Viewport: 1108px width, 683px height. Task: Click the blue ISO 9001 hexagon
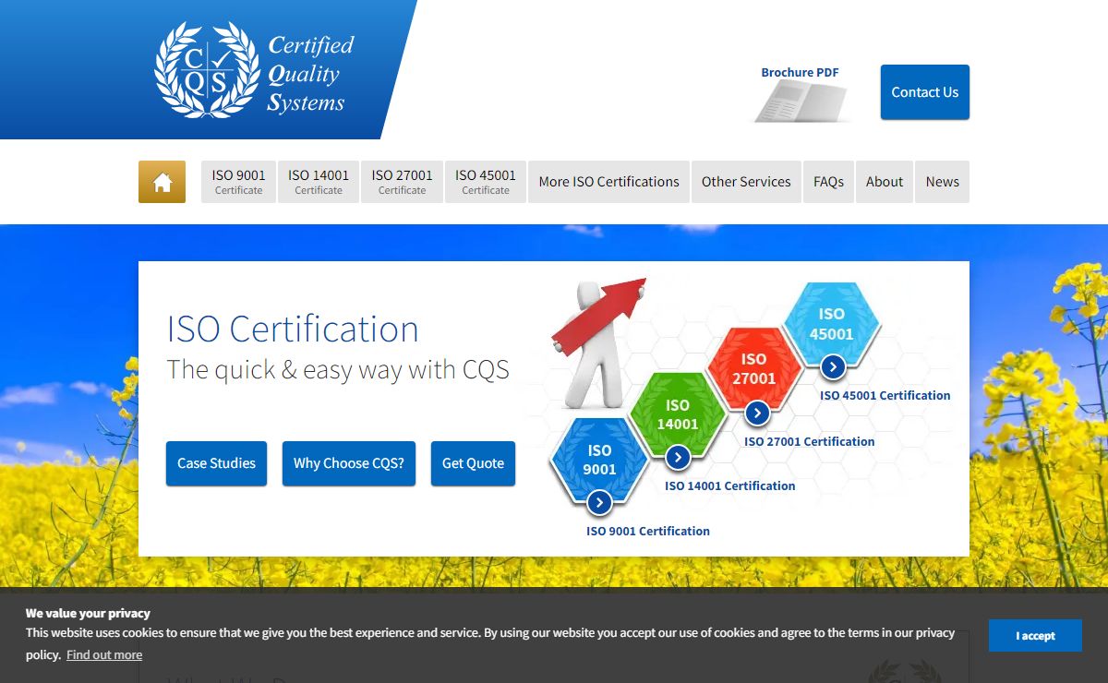599,459
